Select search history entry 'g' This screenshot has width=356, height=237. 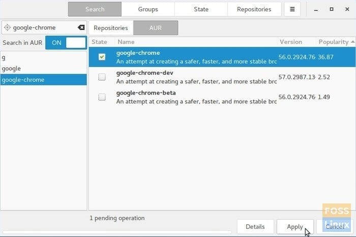[x=44, y=57]
